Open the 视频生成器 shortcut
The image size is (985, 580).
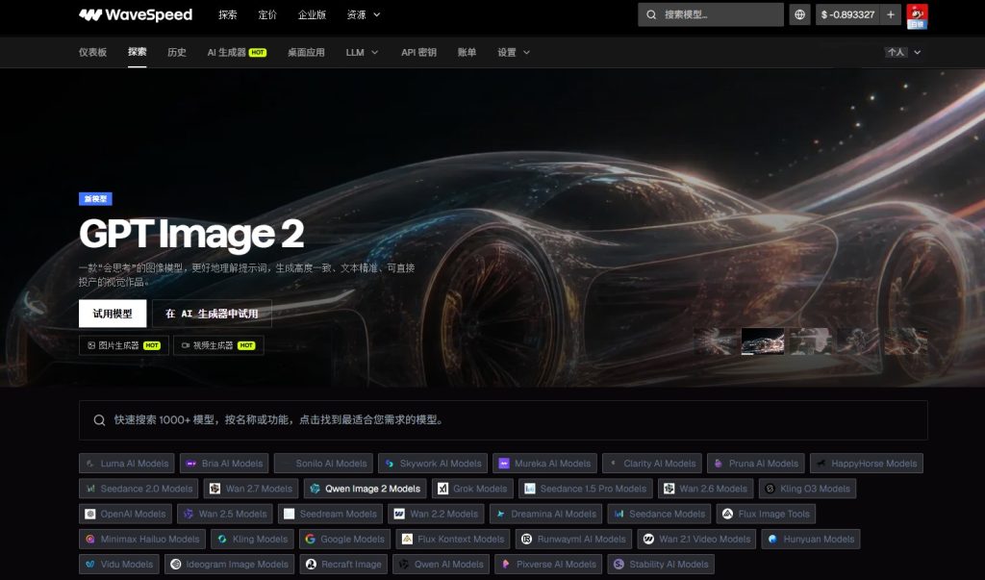(218, 345)
